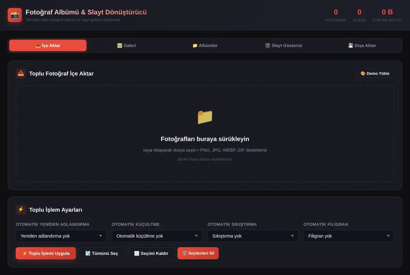Open the Otomatik Sıkıştırma dropdown

click(x=253, y=236)
